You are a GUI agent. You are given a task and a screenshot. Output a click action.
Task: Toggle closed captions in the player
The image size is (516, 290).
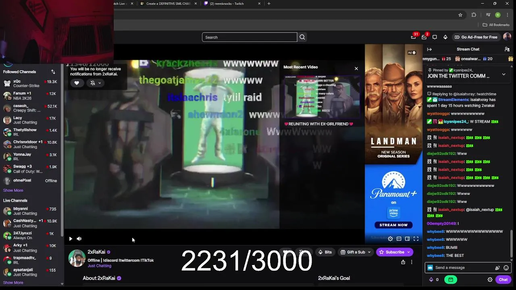pos(399,239)
